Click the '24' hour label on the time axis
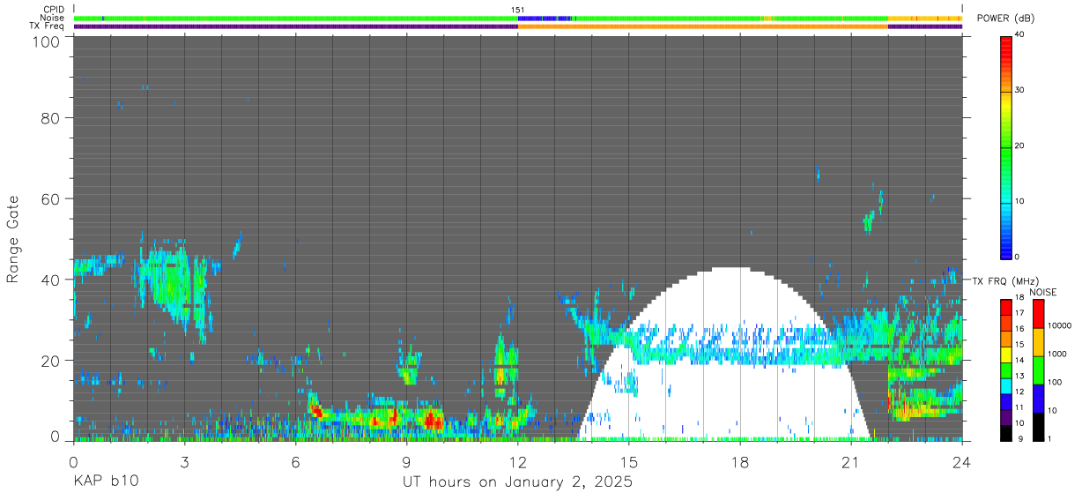This screenshot has width=1082, height=500. coord(962,461)
